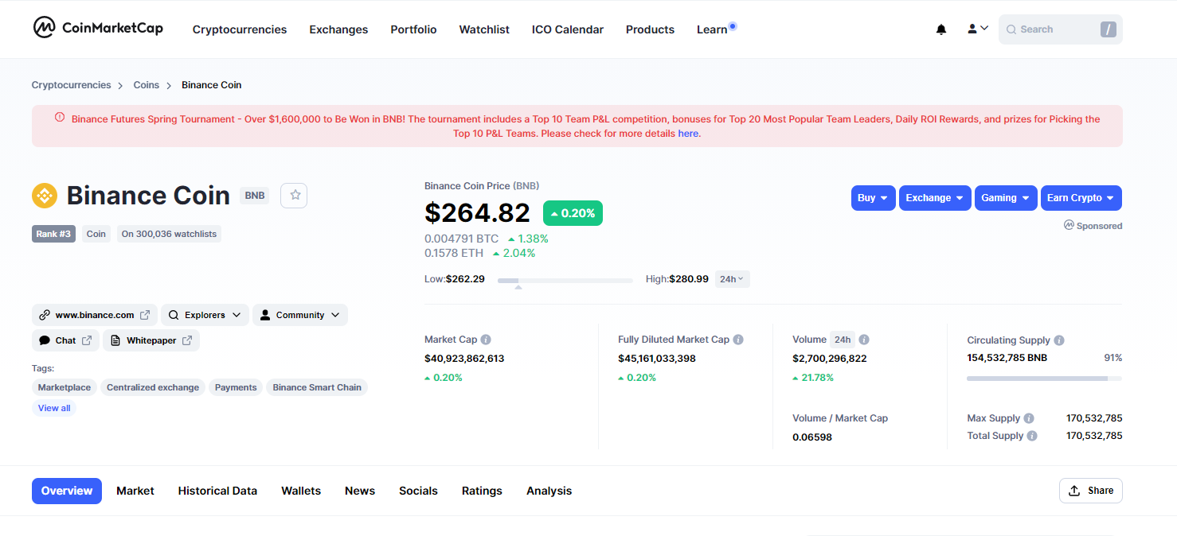Click the Marketplace tag

(x=65, y=387)
